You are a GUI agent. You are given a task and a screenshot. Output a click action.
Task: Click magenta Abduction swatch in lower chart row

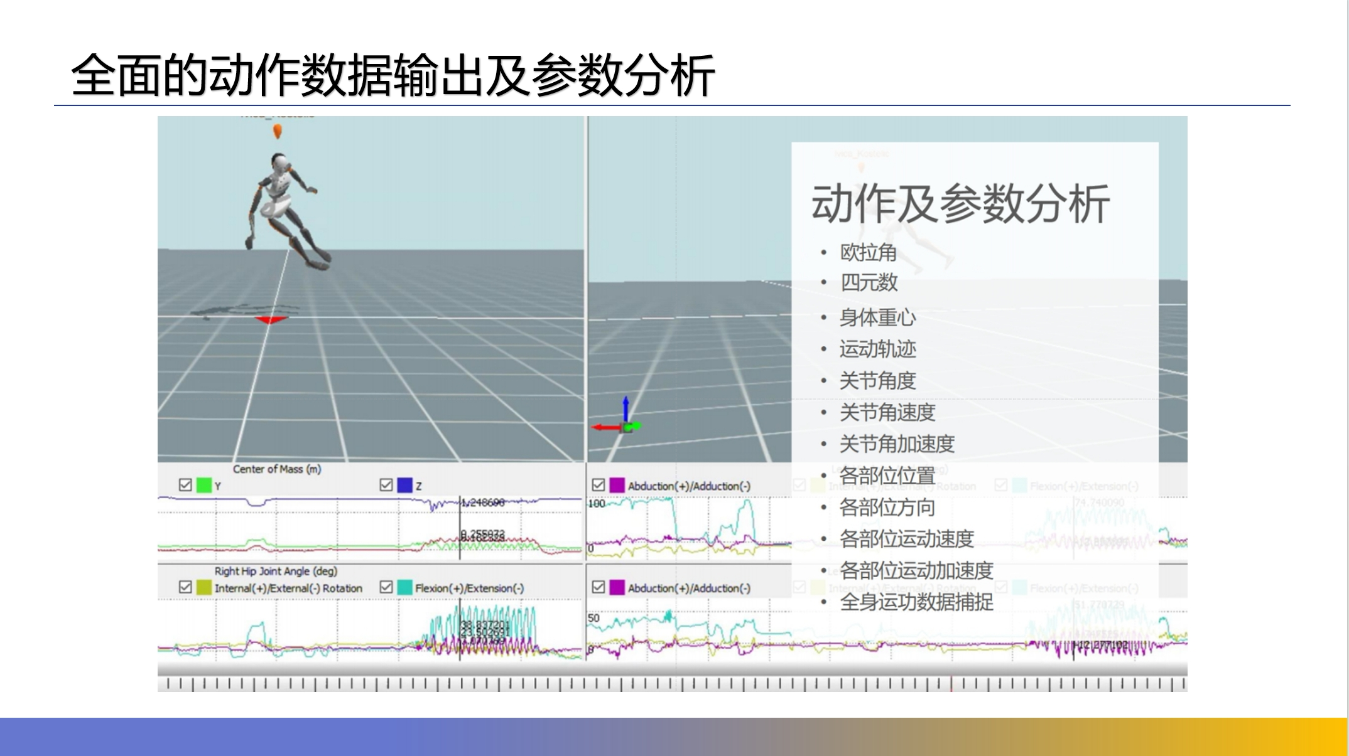click(617, 587)
